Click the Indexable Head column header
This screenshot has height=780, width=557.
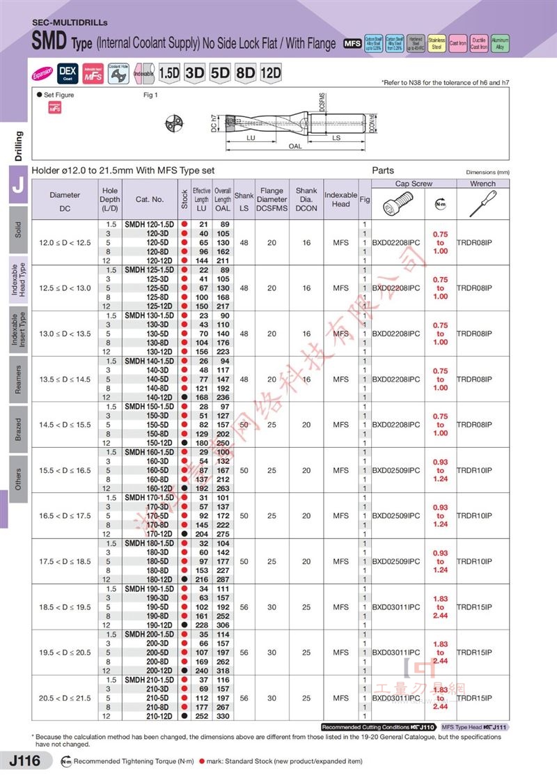(340, 199)
